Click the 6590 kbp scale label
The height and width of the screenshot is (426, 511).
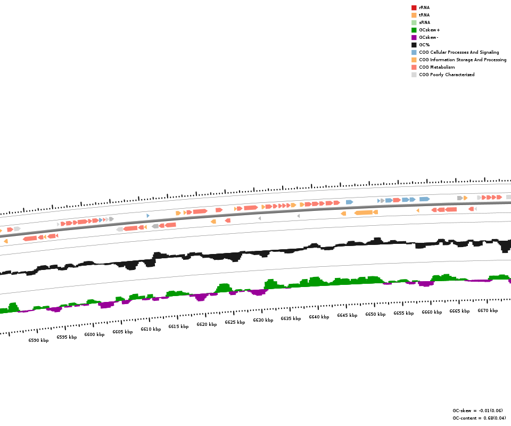coord(38,340)
